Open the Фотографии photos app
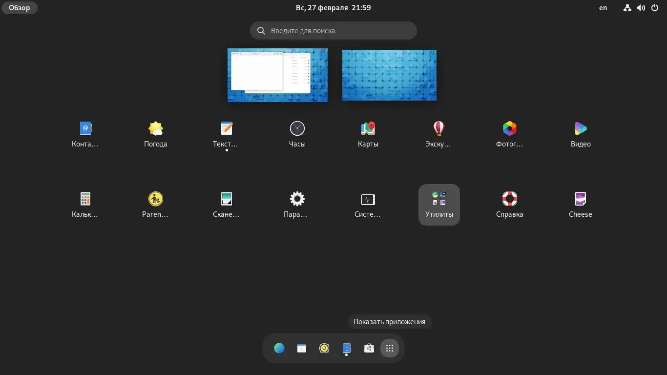 click(509, 134)
